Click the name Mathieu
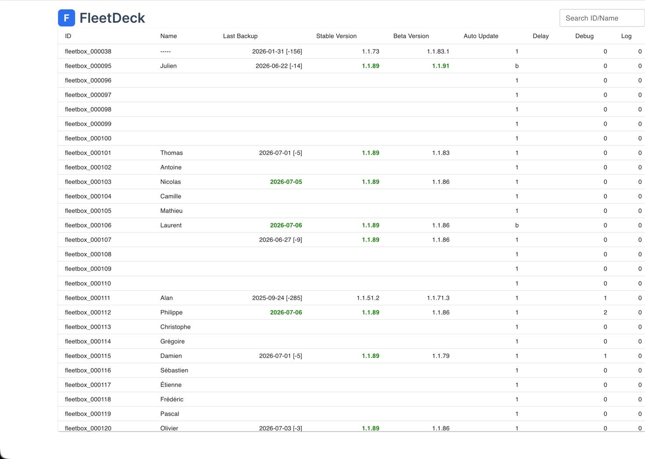The width and height of the screenshot is (645, 459). [171, 211]
